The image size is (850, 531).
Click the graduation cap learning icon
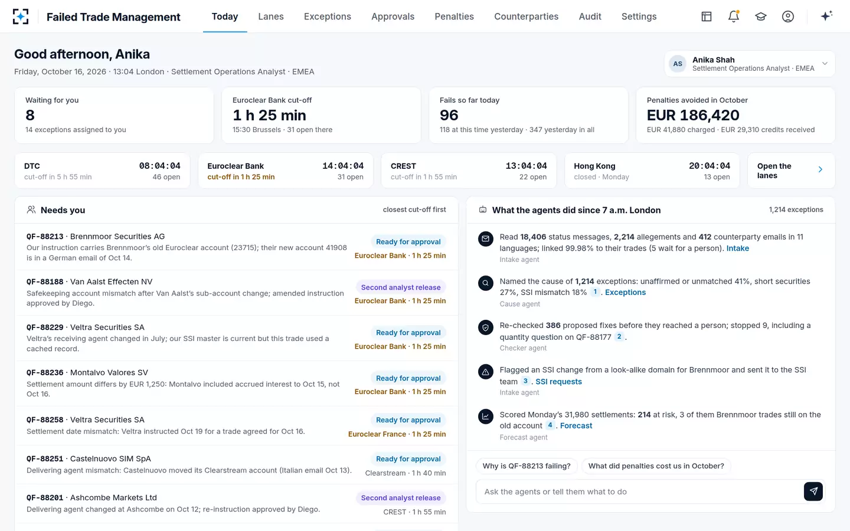761,17
